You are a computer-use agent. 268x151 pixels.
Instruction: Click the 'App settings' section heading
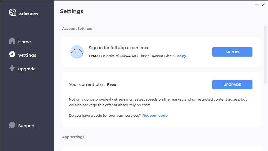point(73,137)
